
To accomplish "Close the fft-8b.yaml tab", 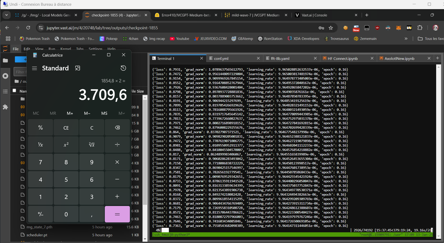I will (x=315, y=58).
